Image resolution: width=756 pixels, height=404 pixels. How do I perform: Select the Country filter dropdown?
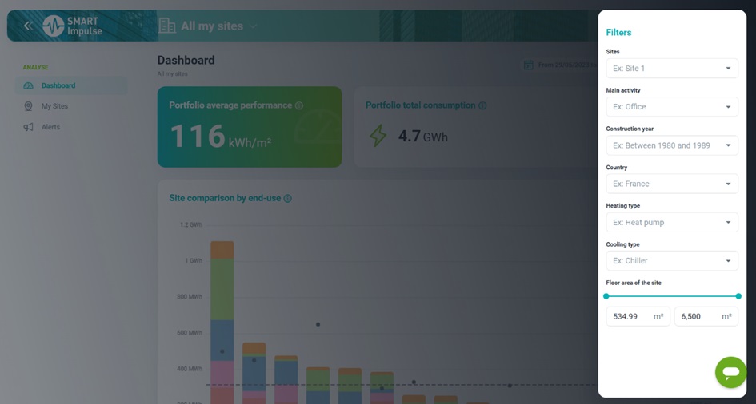coord(671,184)
